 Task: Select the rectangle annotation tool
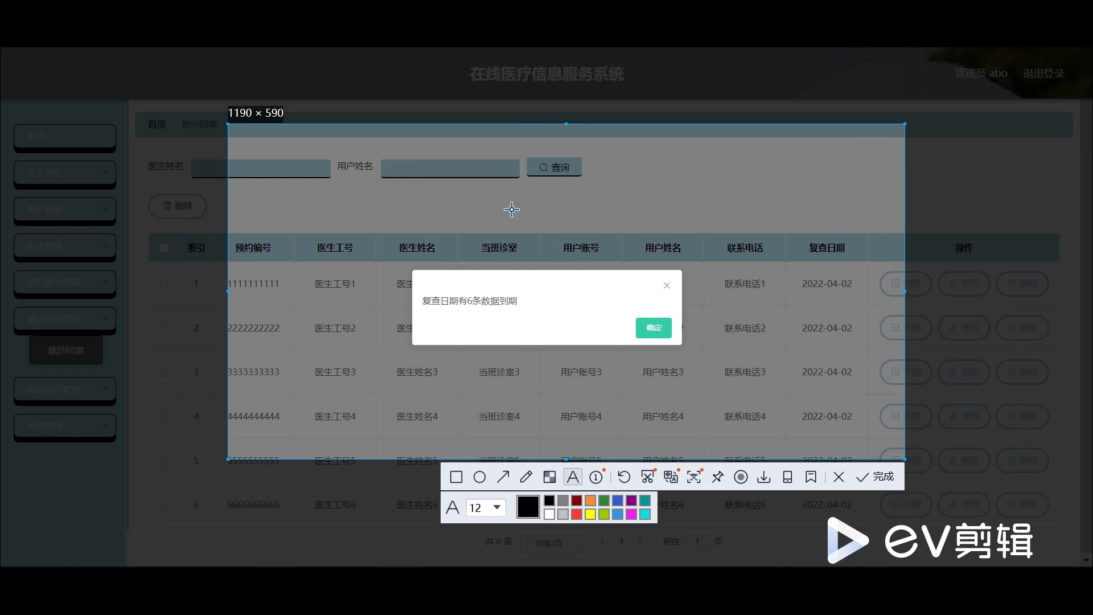(455, 477)
